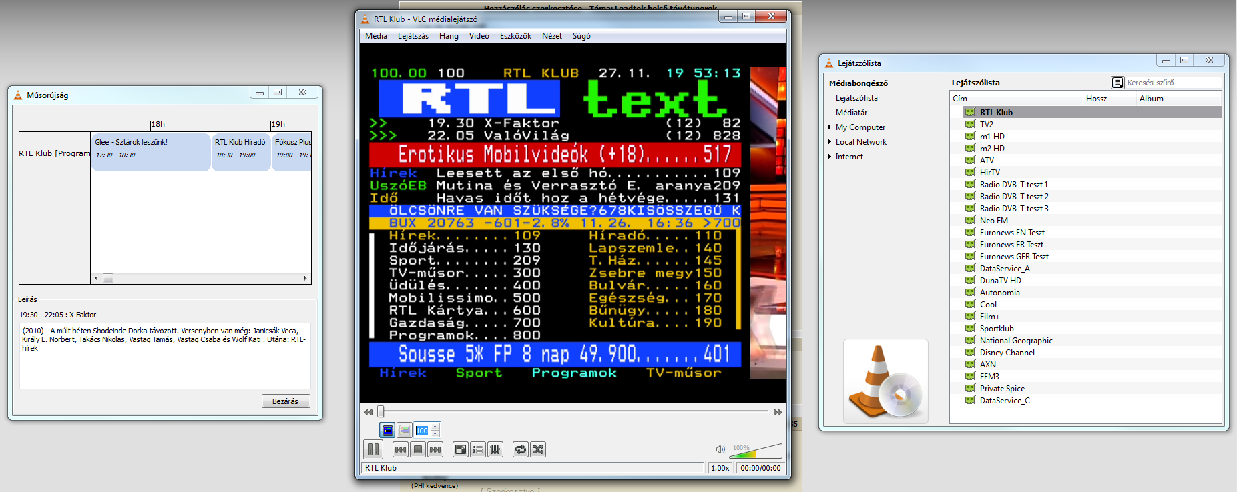The height and width of the screenshot is (492, 1237).
Task: Click elapsed time 00:00/00:00 label
Action: click(760, 468)
